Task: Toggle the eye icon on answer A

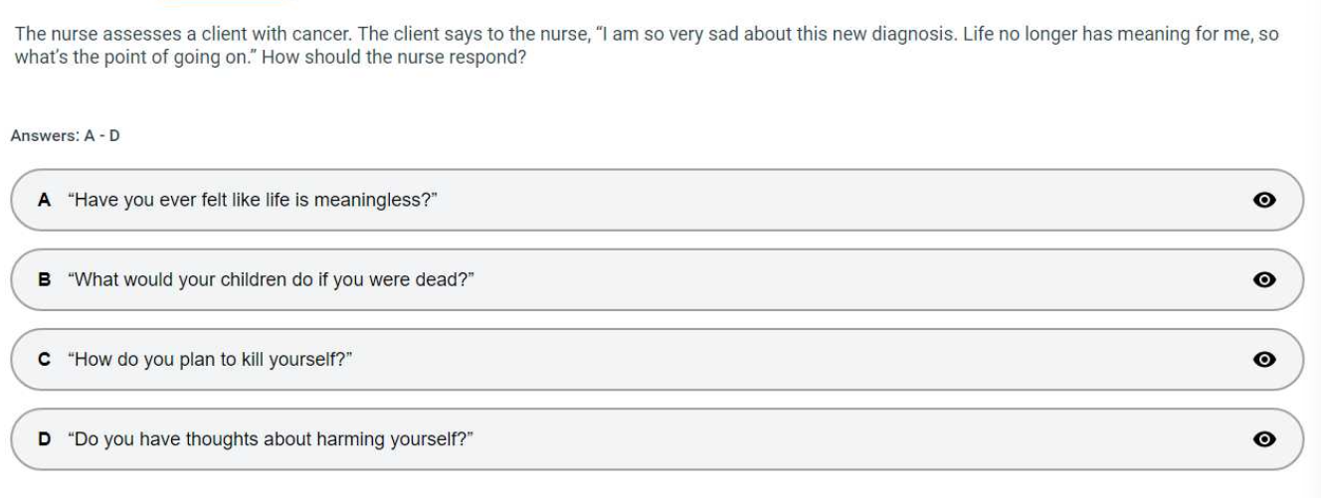Action: (x=1264, y=200)
